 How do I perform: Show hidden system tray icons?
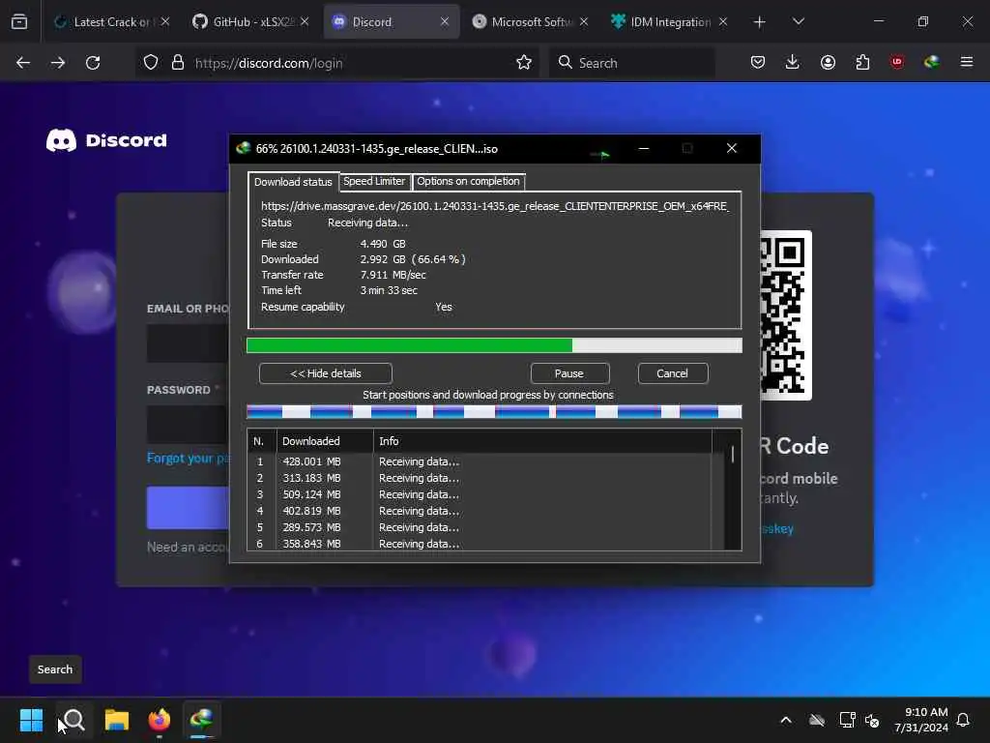[x=786, y=720]
